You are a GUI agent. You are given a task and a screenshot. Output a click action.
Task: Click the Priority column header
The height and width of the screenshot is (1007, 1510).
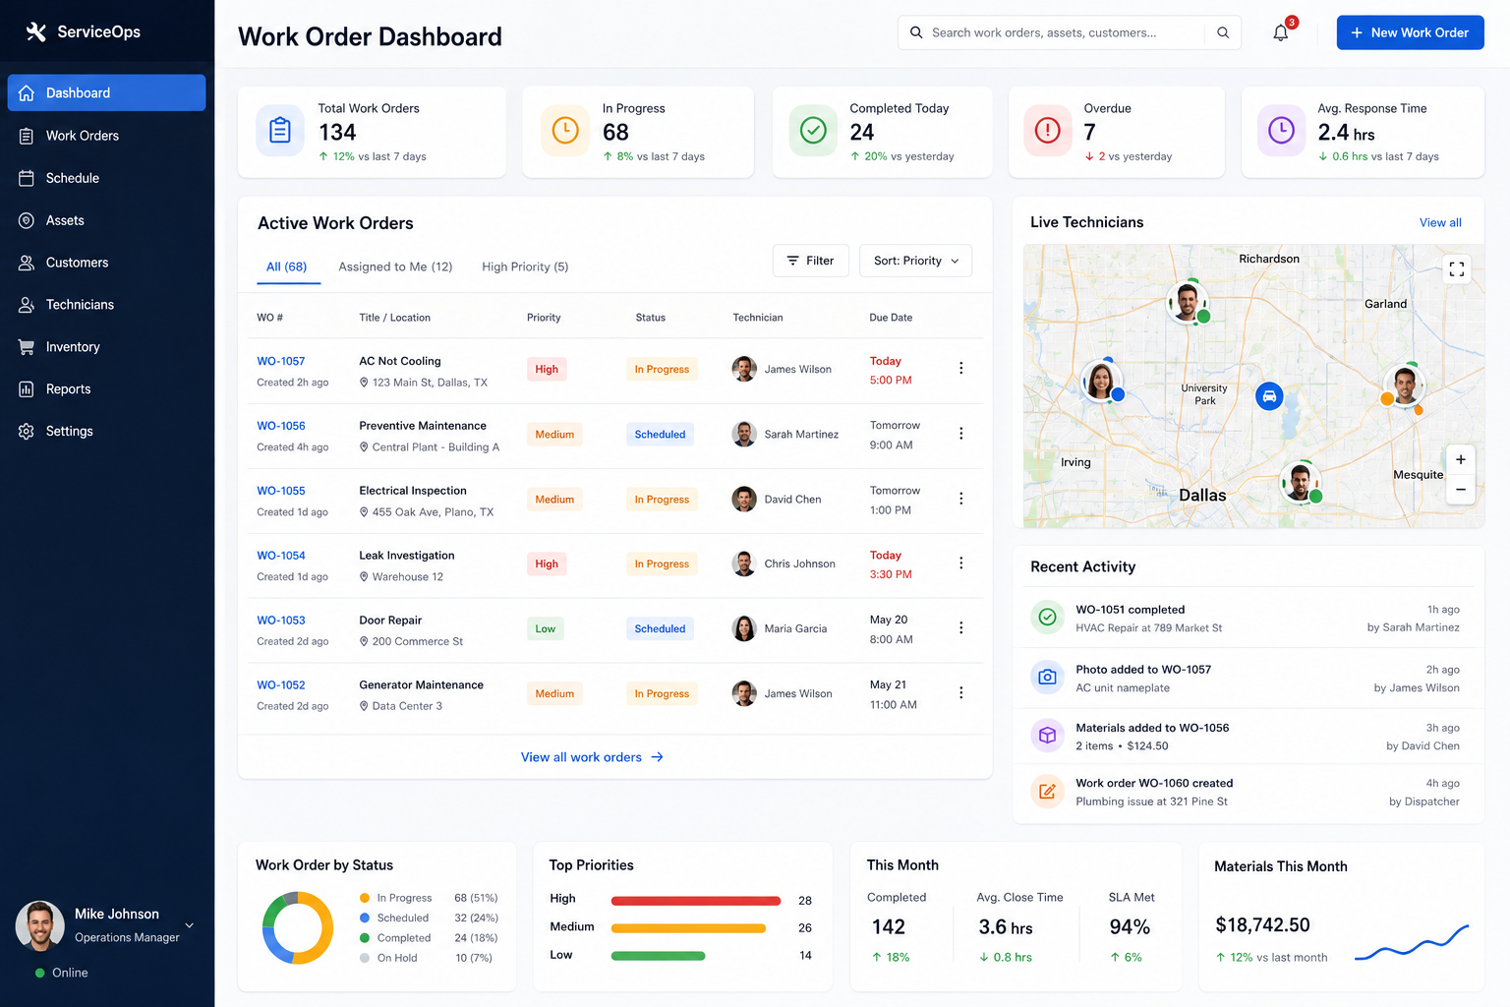pos(544,318)
